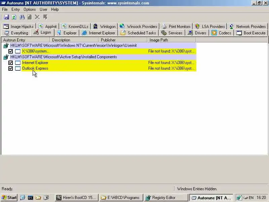
Task: Uncheck the Outlook Express entry checkbox
Action: [x=10, y=69]
